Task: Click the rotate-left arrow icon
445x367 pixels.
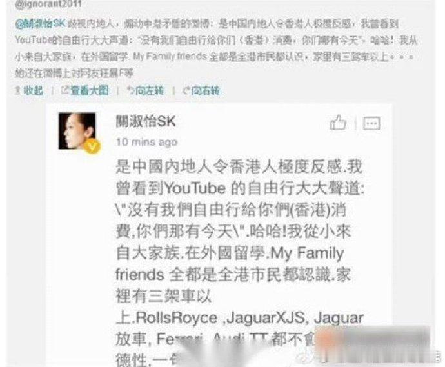Action: (130, 90)
